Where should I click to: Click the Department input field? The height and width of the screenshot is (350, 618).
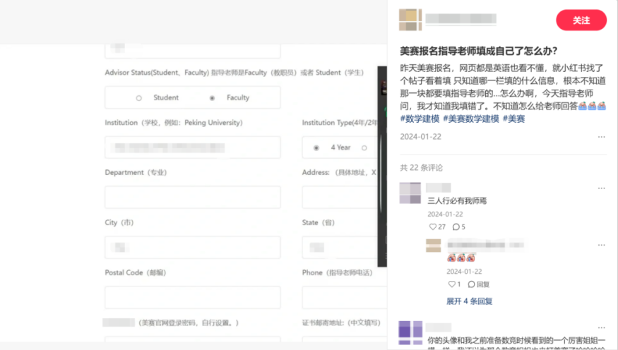[x=193, y=198]
